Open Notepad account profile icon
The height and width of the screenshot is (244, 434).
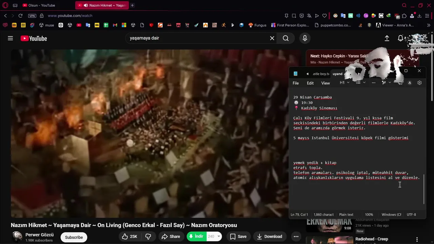410,83
